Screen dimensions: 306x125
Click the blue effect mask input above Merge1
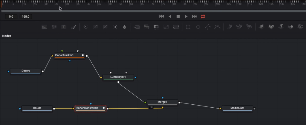[163, 98]
